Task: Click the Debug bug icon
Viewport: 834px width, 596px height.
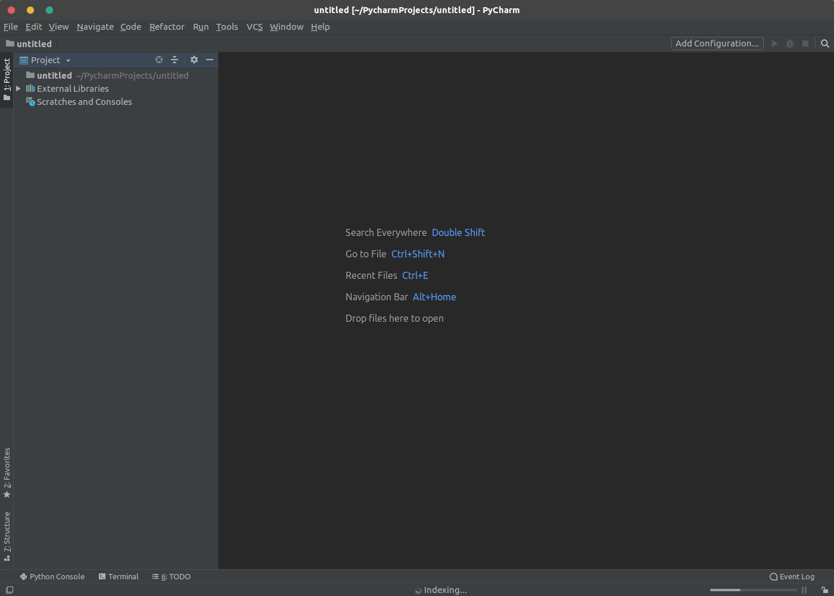Action: coord(790,44)
